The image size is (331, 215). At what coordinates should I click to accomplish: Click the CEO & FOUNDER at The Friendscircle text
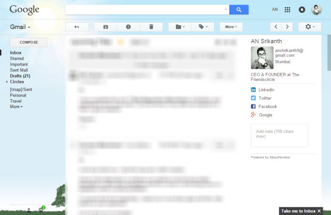[275, 77]
